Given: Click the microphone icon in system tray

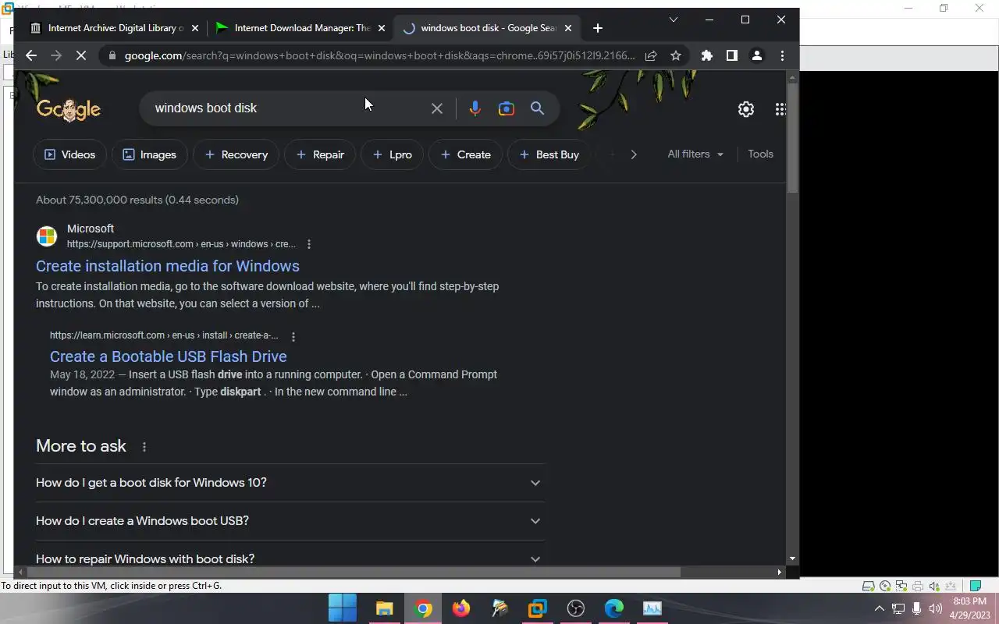Looking at the screenshot, I should (917, 608).
